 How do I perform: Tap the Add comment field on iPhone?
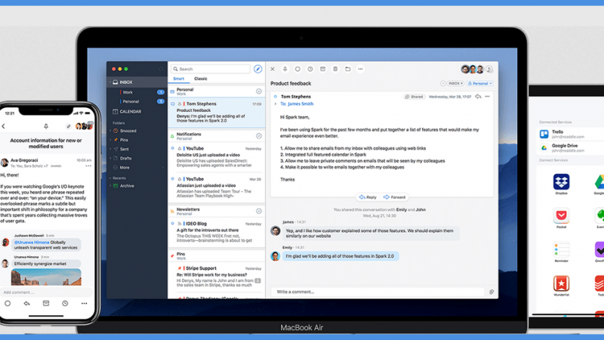tap(46, 292)
